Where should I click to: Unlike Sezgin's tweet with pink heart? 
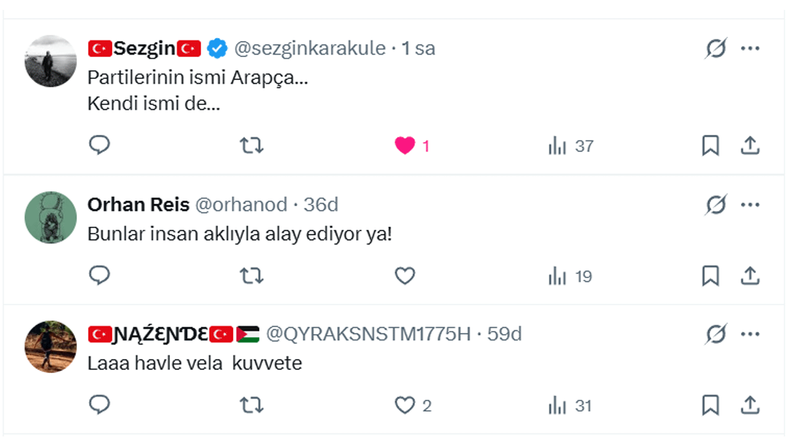[x=405, y=146]
